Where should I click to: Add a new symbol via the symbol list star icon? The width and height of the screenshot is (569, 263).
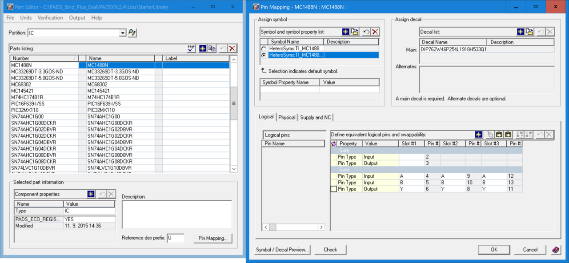pos(346,32)
